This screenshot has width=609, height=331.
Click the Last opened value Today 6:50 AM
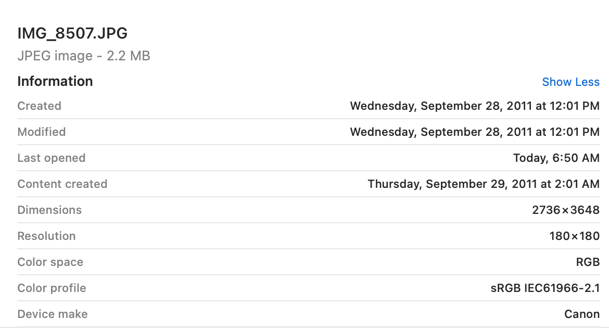coord(556,158)
